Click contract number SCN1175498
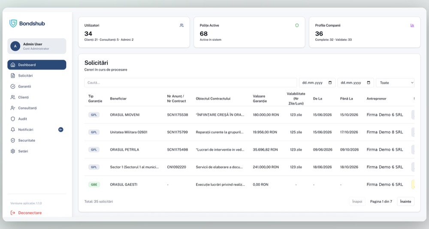Viewport: 429px width, 229px height. click(x=178, y=150)
